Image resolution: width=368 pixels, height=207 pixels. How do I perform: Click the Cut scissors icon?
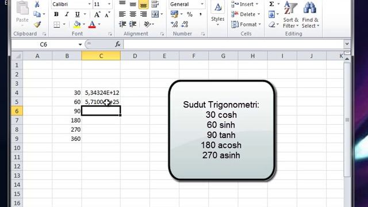[x=37, y=4]
